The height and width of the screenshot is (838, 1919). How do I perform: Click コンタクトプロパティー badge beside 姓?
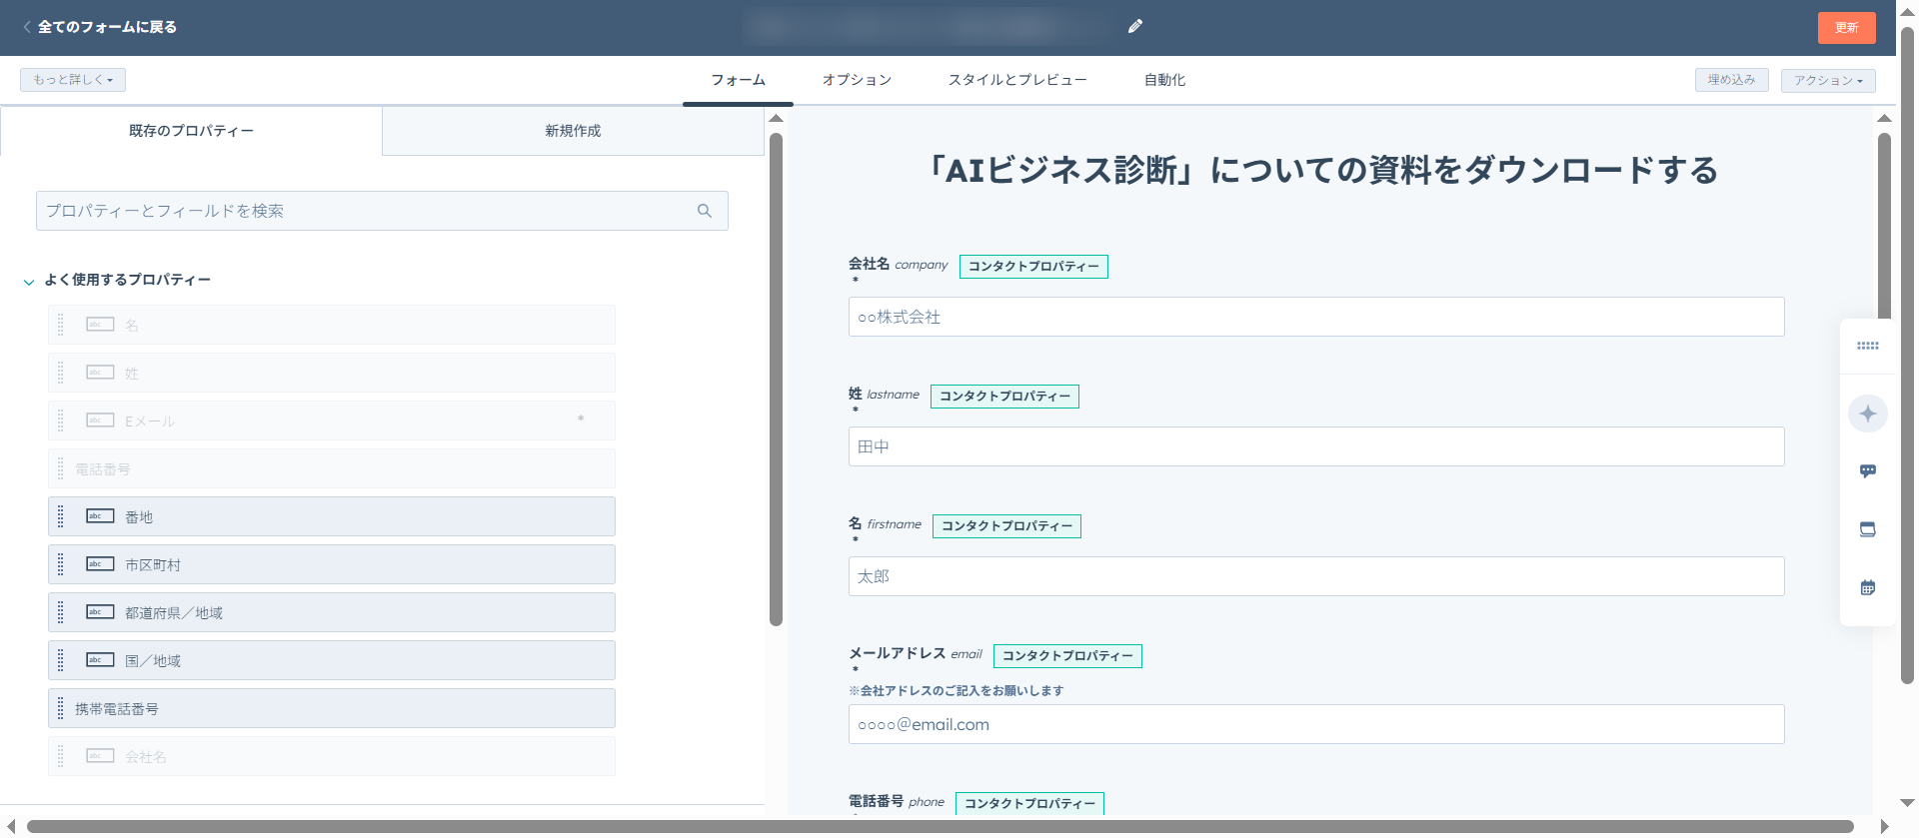(x=1004, y=397)
